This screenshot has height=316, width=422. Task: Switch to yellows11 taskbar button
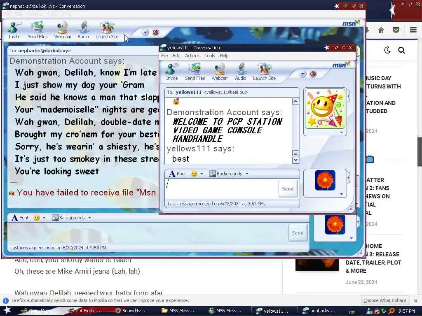click(x=274, y=311)
